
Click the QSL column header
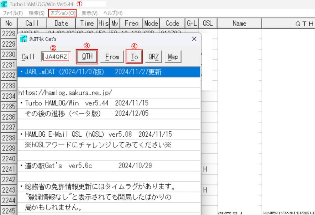[x=208, y=23]
